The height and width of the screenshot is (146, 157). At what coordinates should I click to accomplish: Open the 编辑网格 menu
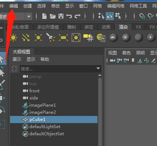[116, 6]
